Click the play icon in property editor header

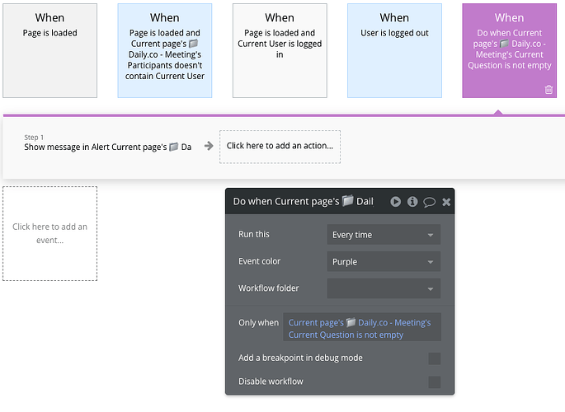pyautogui.click(x=395, y=202)
